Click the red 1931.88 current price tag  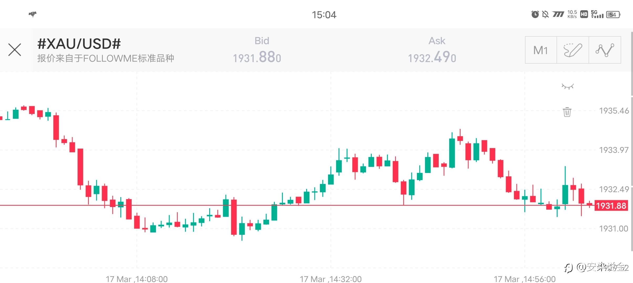coord(611,206)
